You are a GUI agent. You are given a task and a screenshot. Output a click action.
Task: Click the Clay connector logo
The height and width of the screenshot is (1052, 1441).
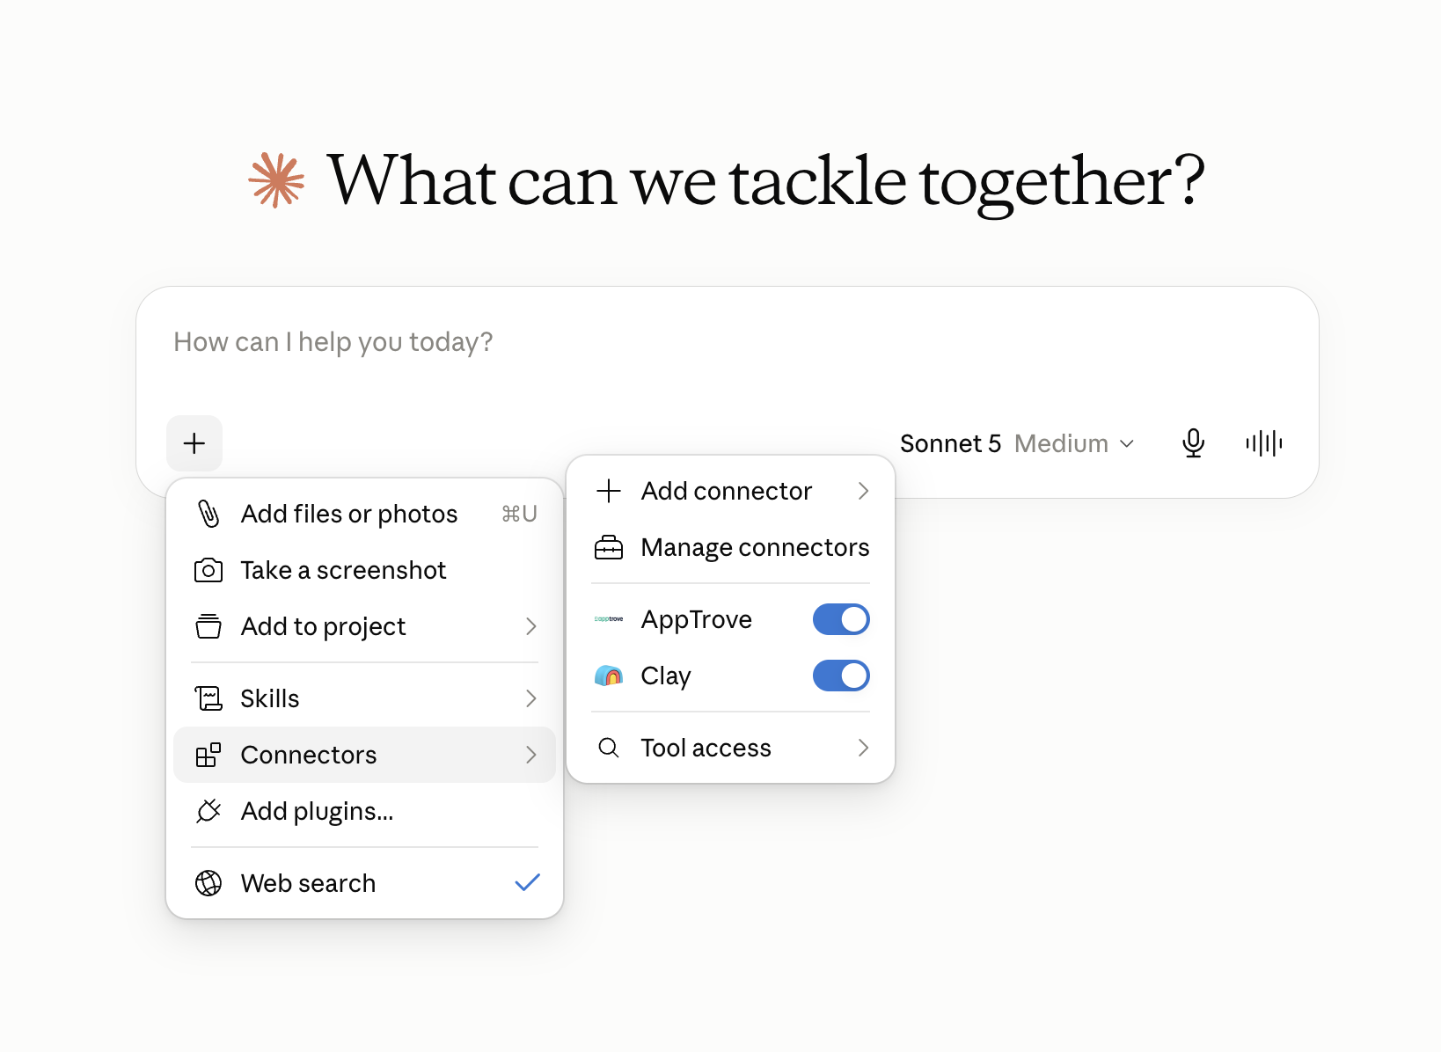(609, 676)
